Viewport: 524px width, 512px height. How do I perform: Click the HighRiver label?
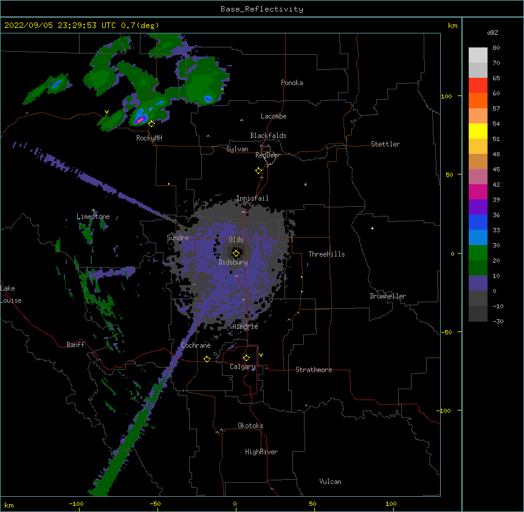coord(261,452)
